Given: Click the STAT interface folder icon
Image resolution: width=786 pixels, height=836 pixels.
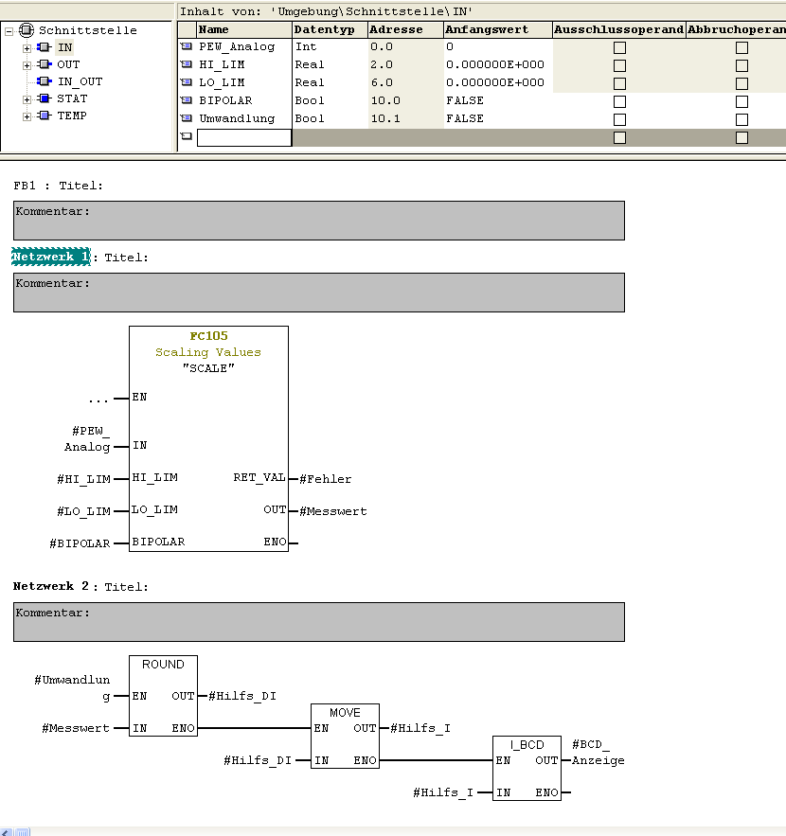Looking at the screenshot, I should [x=45, y=98].
